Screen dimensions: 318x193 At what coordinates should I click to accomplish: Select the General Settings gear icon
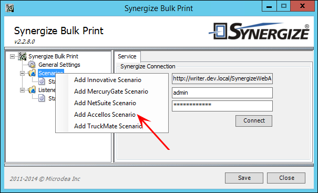[32, 65]
